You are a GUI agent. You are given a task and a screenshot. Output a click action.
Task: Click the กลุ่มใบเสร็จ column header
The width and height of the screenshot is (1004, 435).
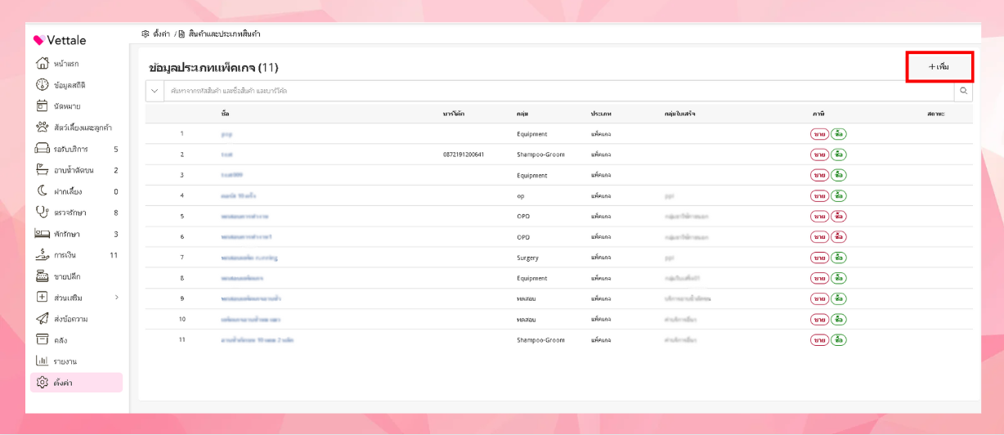pyautogui.click(x=679, y=113)
